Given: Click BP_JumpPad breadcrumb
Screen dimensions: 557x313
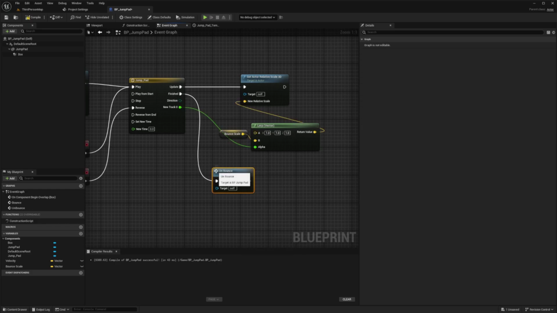Looking at the screenshot, I should point(136,32).
